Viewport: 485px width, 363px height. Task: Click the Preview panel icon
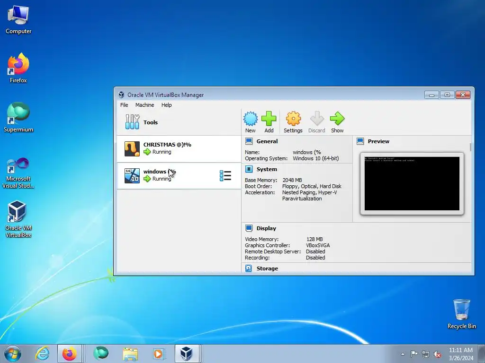pyautogui.click(x=360, y=141)
